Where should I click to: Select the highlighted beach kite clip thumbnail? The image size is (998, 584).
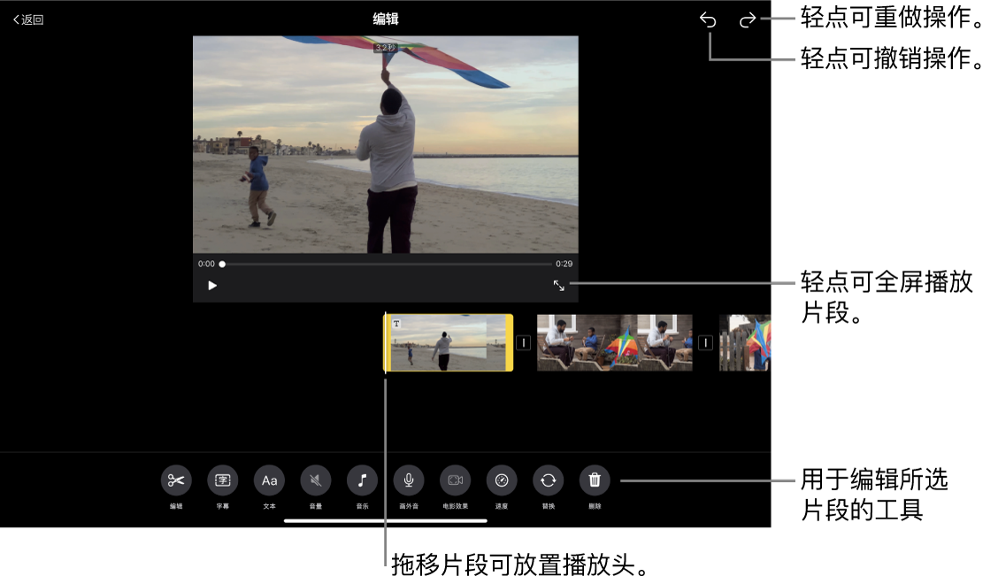tap(448, 342)
